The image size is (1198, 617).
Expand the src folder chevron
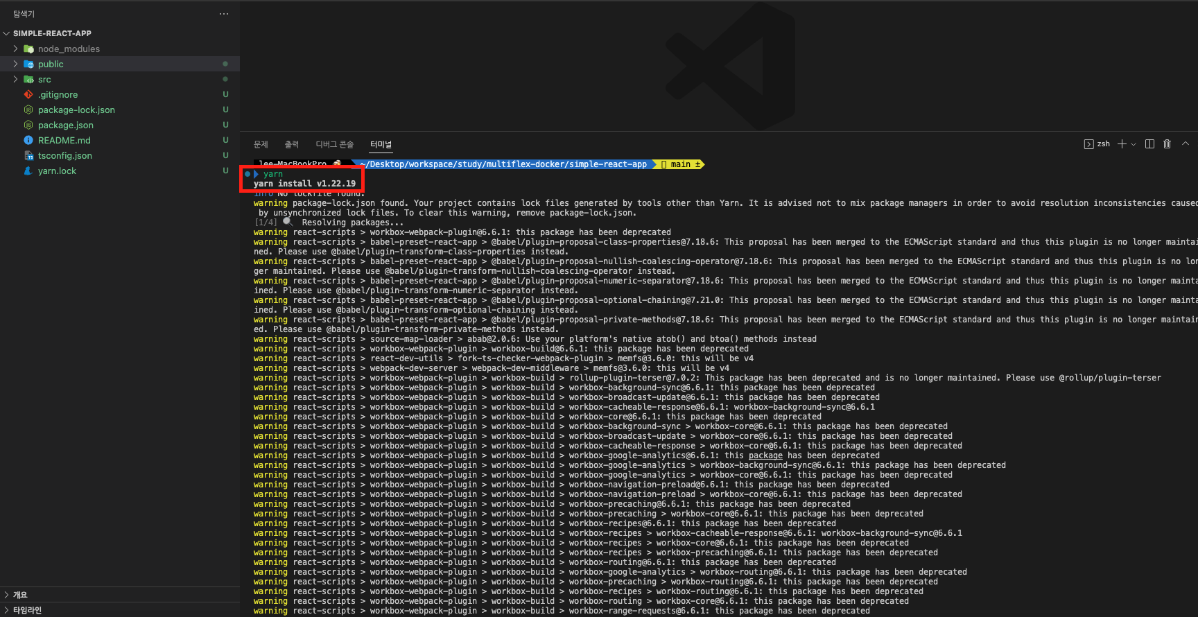[x=16, y=79]
